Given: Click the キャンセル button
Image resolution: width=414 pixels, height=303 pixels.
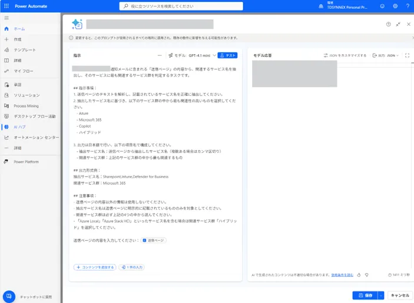Looking at the screenshot, I should (x=399, y=295).
